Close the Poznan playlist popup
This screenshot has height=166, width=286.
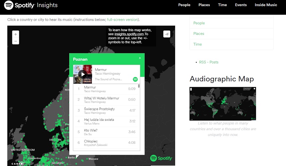coord(140,58)
